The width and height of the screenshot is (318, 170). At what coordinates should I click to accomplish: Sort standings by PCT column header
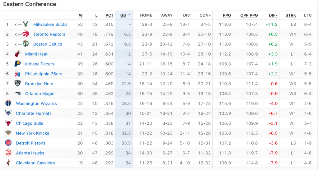coord(109,15)
